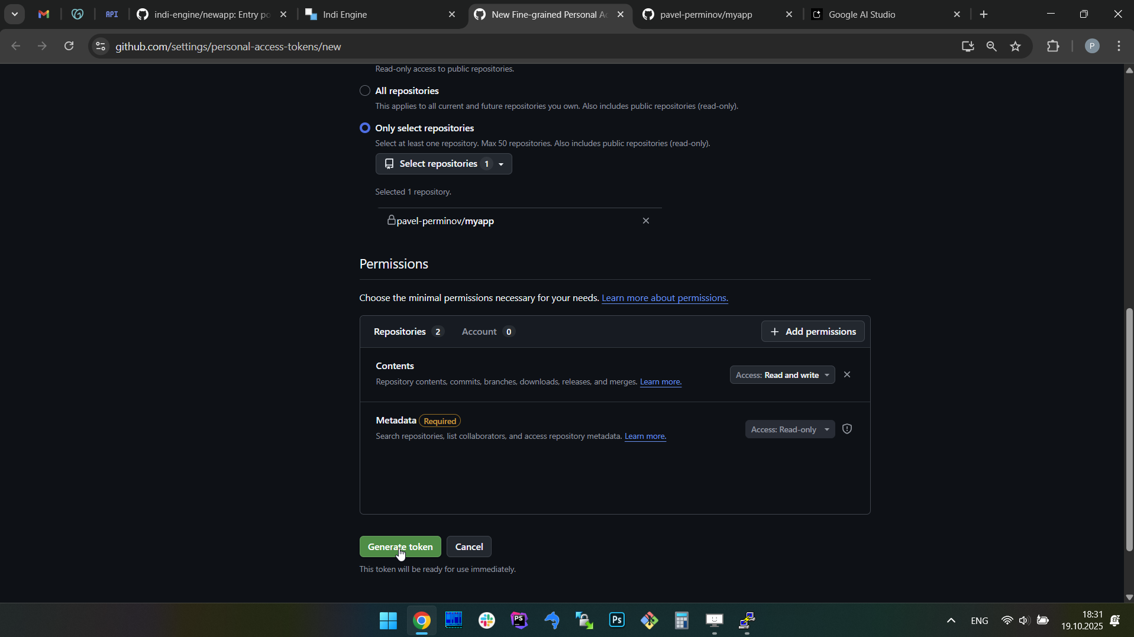Viewport: 1134px width, 637px height.
Task: Remove the Contents permission
Action: click(847, 375)
